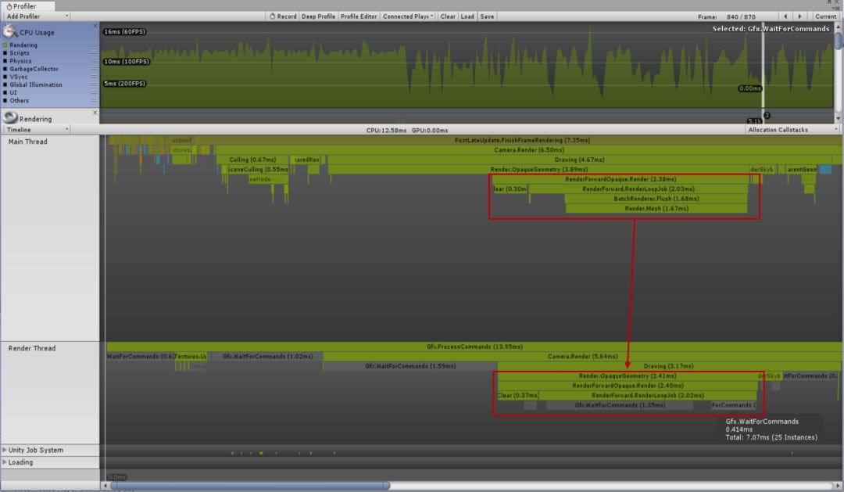Click reorder handle beside Global Illumination category
Screen dimensions: 844x492
(x=94, y=84)
